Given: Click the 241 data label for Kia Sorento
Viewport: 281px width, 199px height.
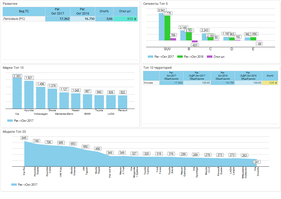Looking at the screenshot, I should (257, 162).
